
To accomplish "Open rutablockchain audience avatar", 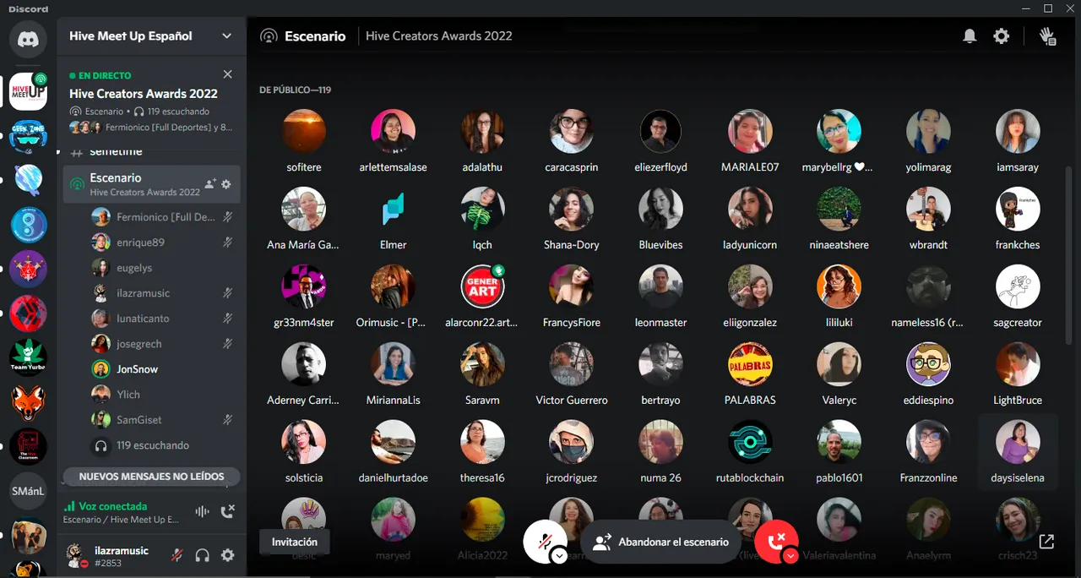I will tap(750, 443).
